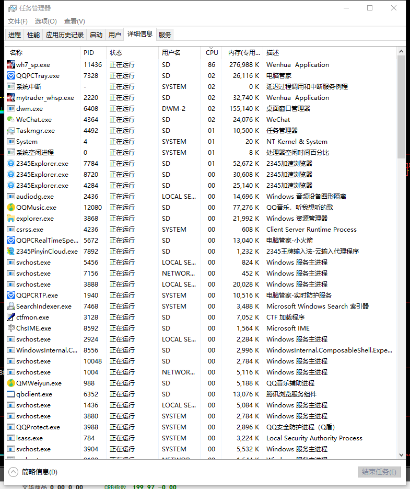Open the 文件(F) menu
Screen dimensions: 410x489
coord(18,21)
